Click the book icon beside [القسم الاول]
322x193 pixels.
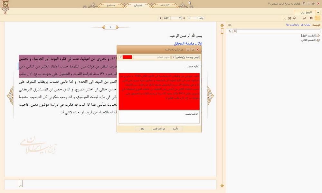pyautogui.click(x=318, y=36)
